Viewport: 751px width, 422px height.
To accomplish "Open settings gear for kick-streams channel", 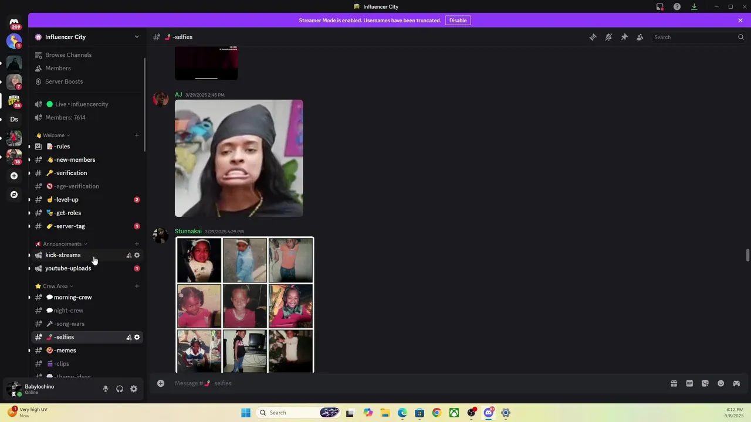I will [x=137, y=255].
